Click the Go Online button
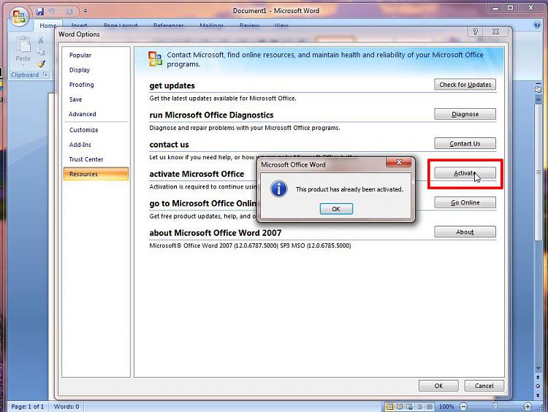This screenshot has width=548, height=412. (465, 202)
